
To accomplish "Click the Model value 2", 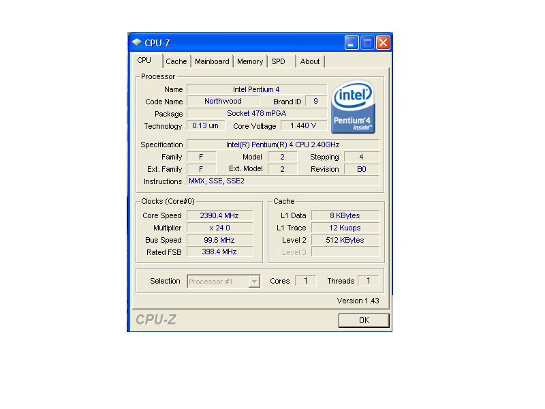I will pyautogui.click(x=282, y=157).
